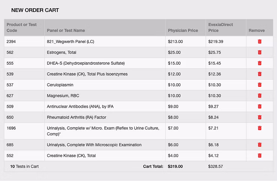Remove Magnesium, RBC from the order
The image size is (277, 181).
pos(259,96)
